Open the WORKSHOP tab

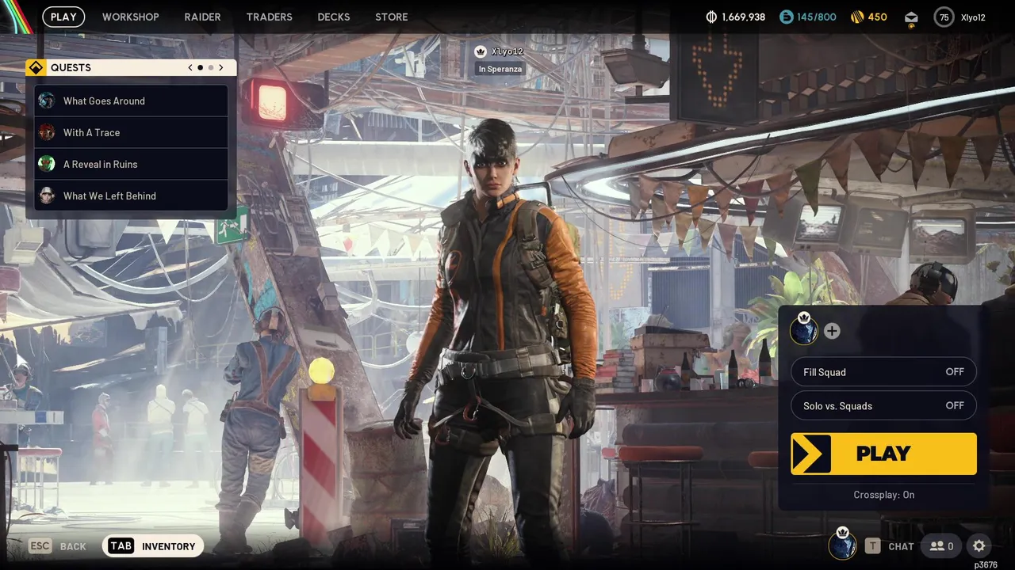(x=131, y=17)
